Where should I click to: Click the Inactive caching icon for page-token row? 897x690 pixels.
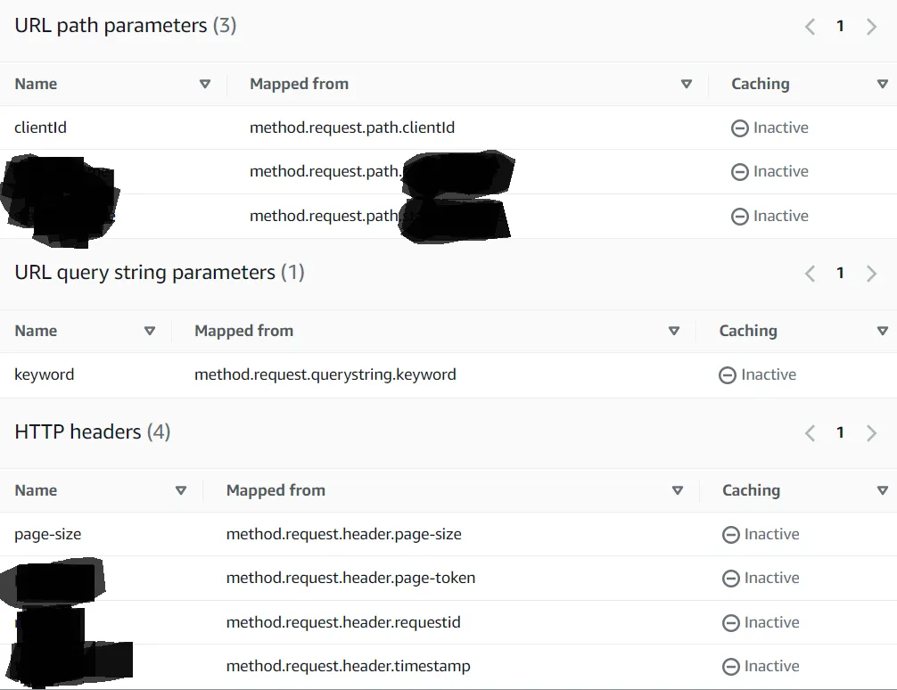tap(730, 579)
